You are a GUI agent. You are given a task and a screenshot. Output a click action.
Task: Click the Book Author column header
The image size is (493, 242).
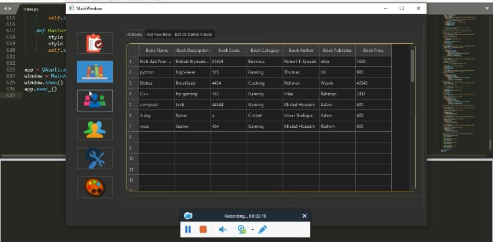[301, 50]
